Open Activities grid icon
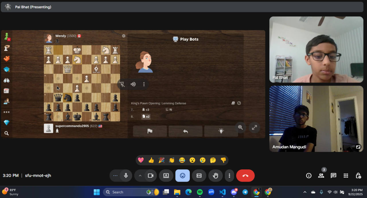Viewport: 367px width, 198px height. (x=346, y=176)
